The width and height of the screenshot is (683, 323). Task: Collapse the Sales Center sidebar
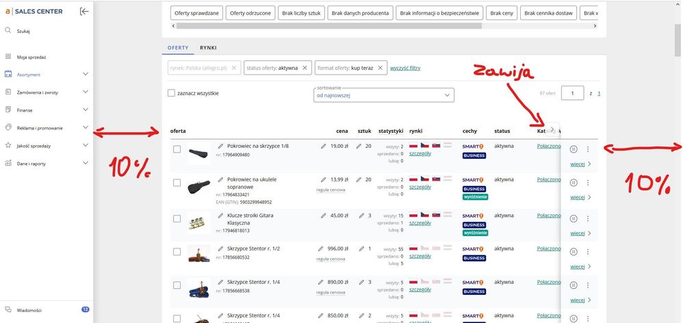[x=83, y=11]
